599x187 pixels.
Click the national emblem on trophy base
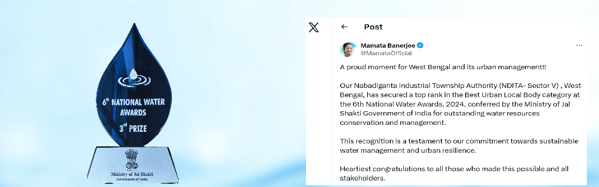click(x=131, y=159)
